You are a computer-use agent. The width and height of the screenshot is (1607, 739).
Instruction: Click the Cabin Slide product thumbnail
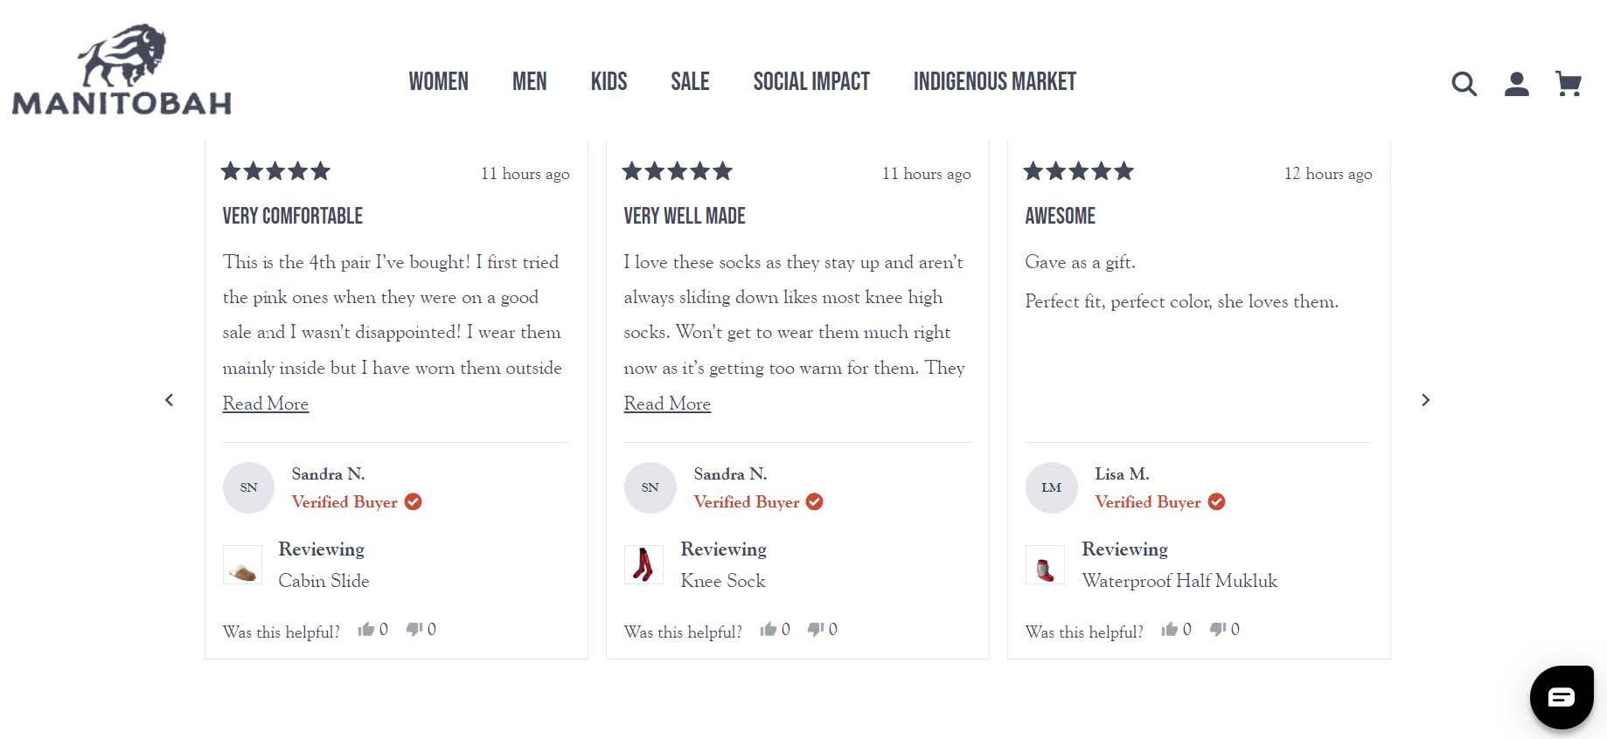point(242,565)
